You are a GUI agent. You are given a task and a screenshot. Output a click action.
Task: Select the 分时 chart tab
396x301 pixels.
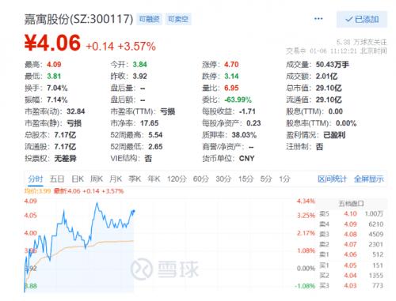pyautogui.click(x=36, y=179)
